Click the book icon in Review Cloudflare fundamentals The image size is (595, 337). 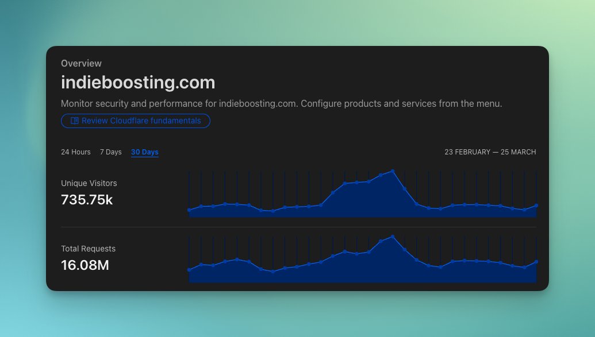75,121
